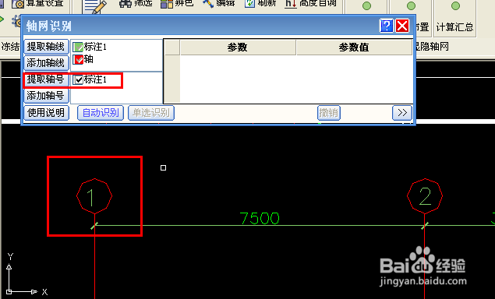Viewport: 495px width, 299px height.
Task: Toggle the green 标注1 axis-line checkbox
Action: click(x=78, y=47)
